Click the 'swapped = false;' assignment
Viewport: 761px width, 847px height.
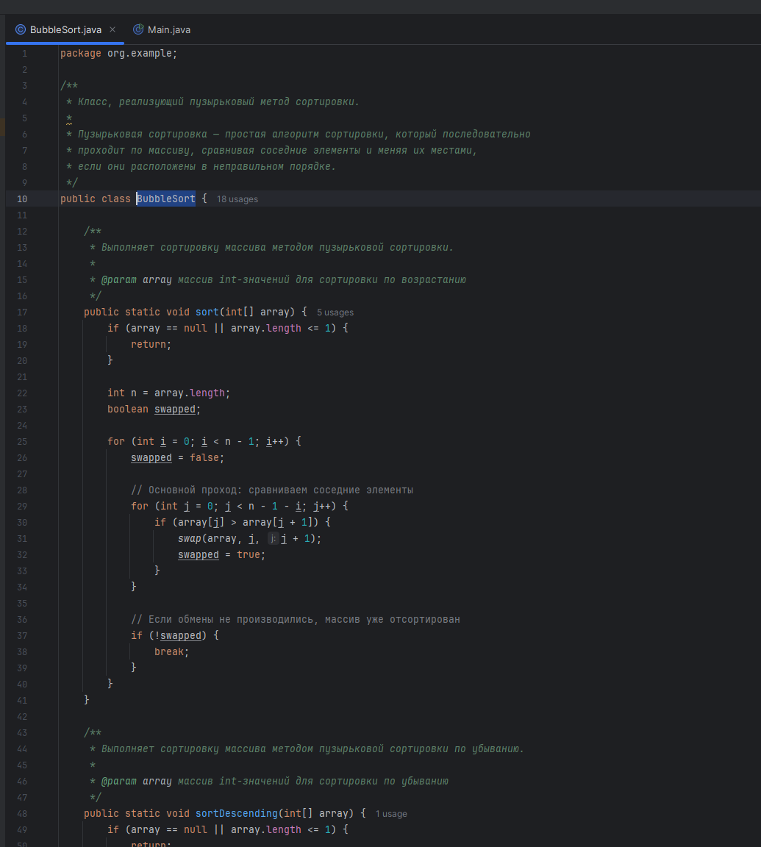177,458
